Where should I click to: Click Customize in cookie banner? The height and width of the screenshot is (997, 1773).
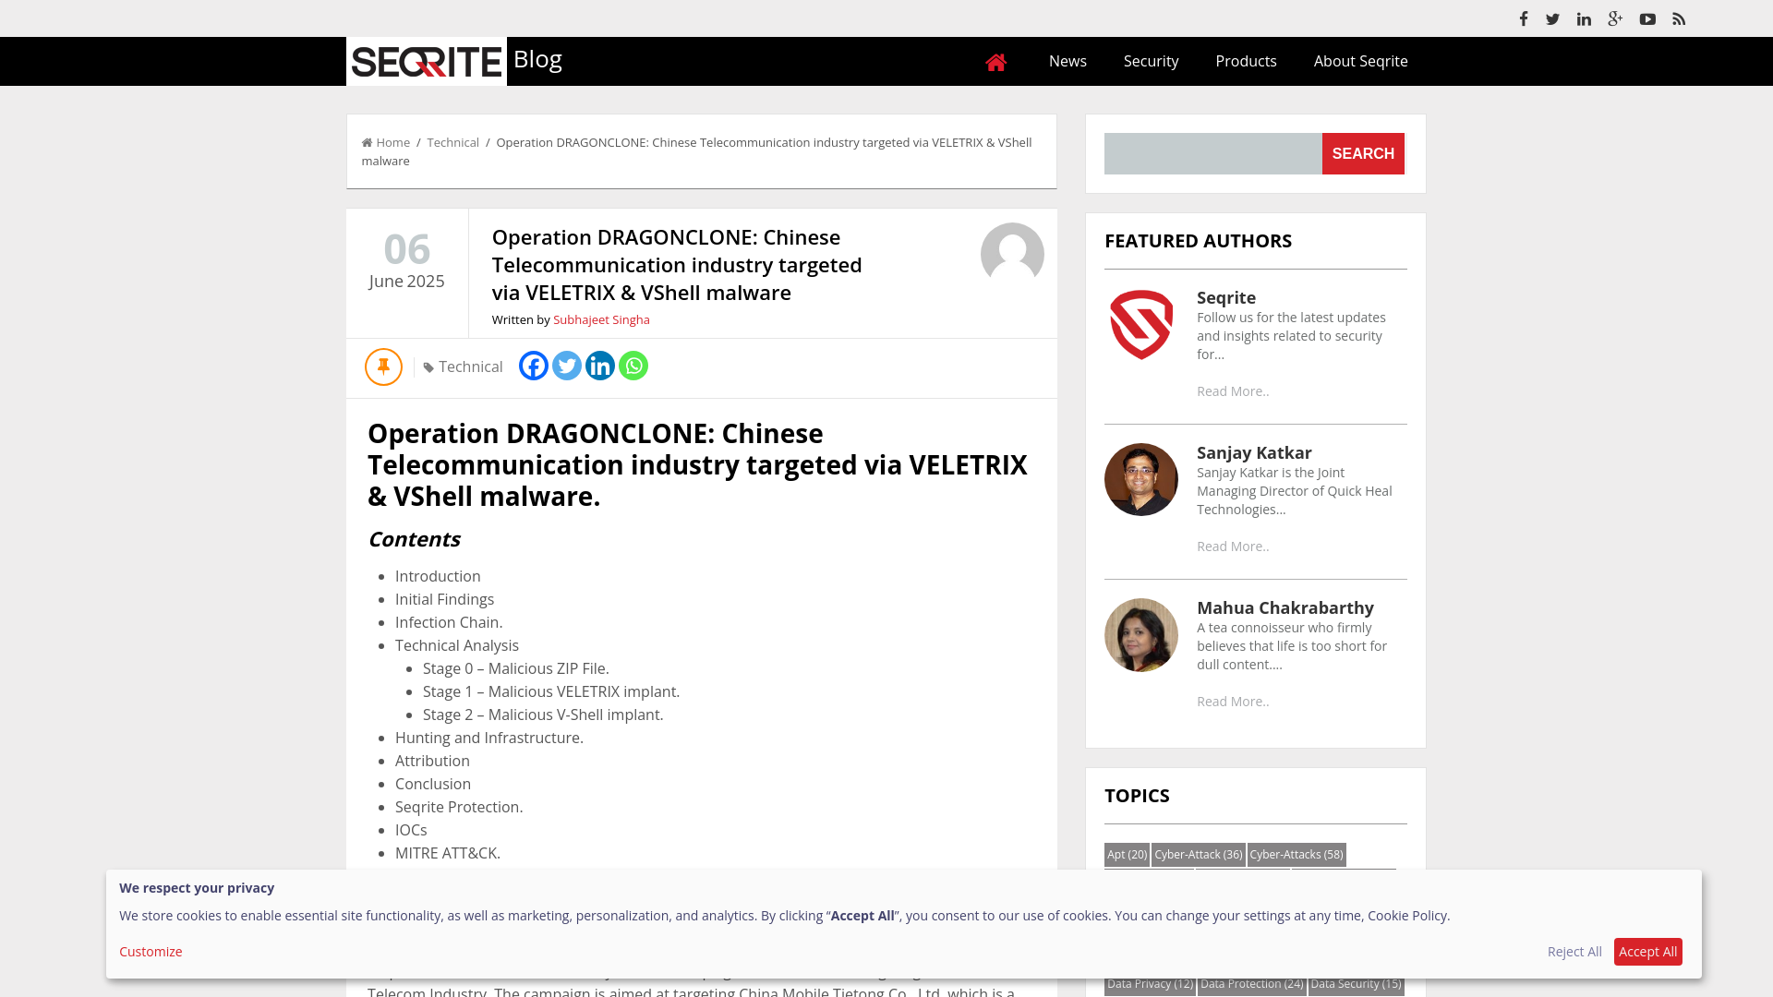click(x=151, y=952)
